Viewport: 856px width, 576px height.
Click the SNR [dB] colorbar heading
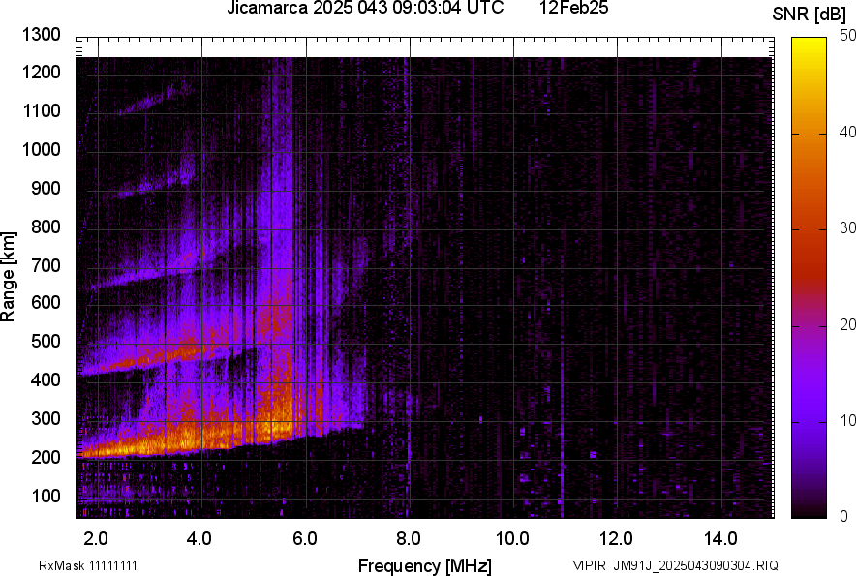[x=812, y=15]
